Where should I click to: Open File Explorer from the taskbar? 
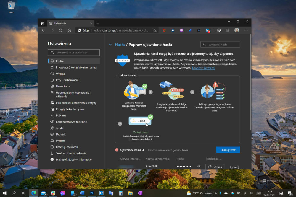tap(130, 193)
